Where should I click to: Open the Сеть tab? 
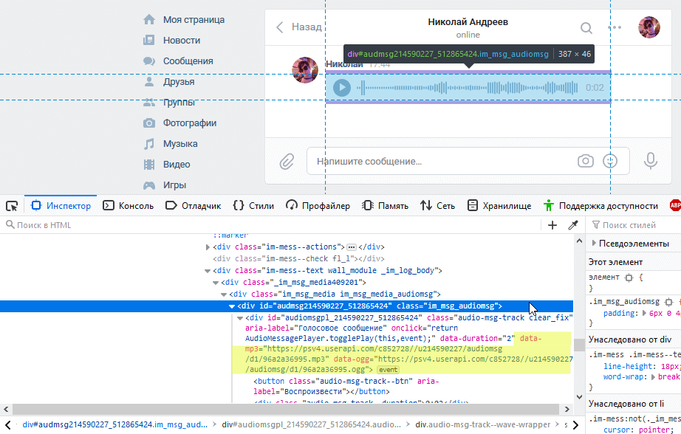point(438,206)
